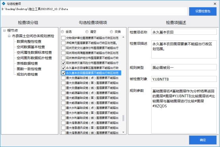Select the 重大水利基础设施（面） row text
This screenshot has width=220, height=147.
pos(92,113)
